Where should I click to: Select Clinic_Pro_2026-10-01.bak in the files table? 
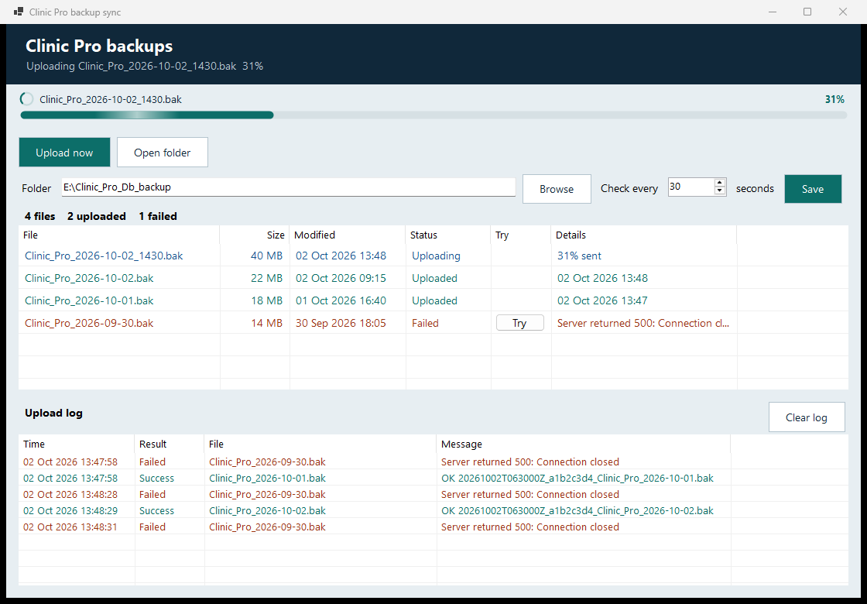click(x=433, y=300)
